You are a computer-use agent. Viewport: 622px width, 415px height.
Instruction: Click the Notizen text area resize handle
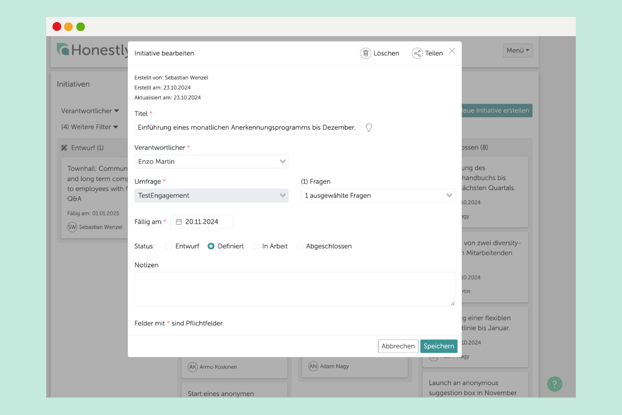452,303
